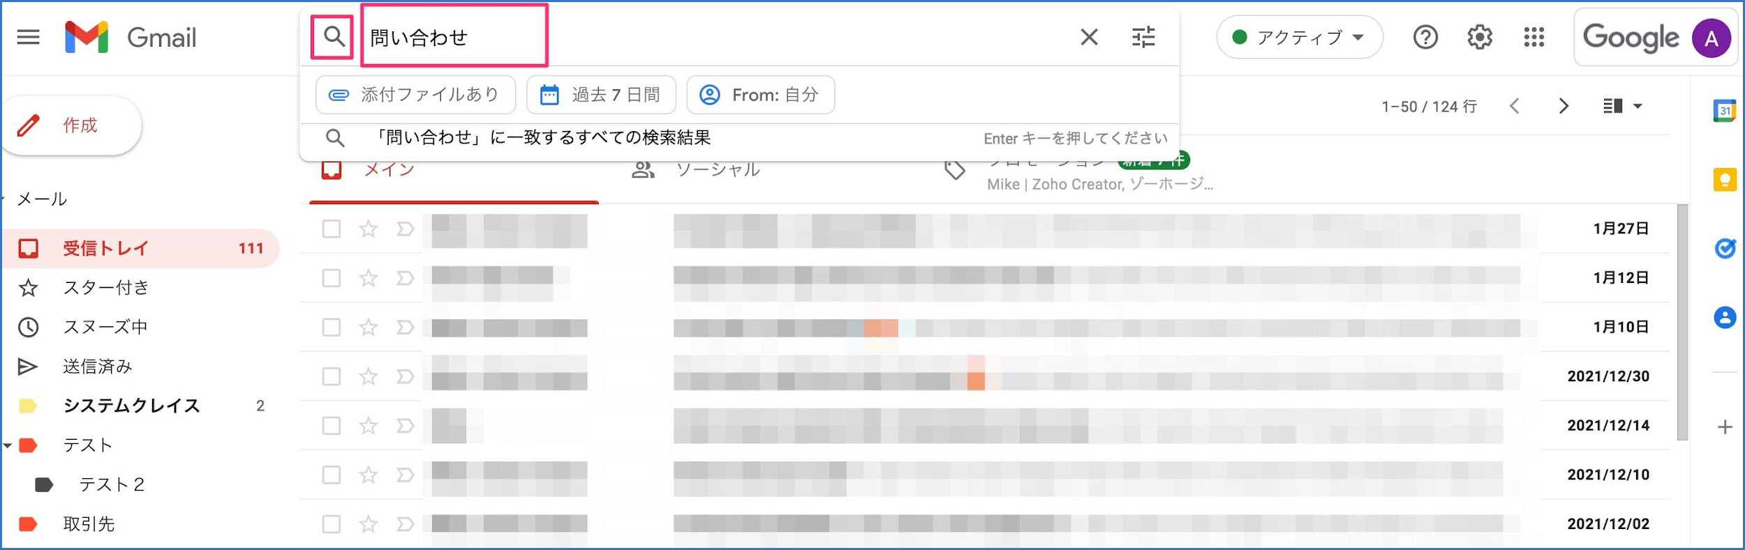Show search options filter icon

[x=1143, y=37]
